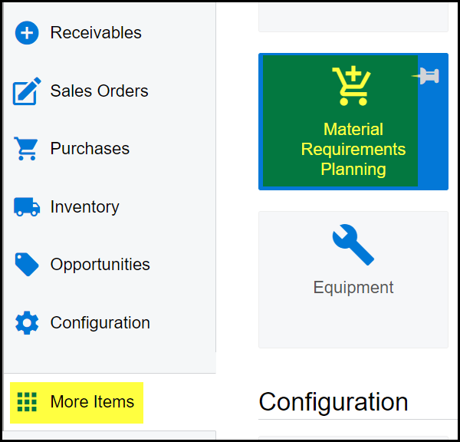Click the Sales Orders pencil icon

tap(27, 91)
